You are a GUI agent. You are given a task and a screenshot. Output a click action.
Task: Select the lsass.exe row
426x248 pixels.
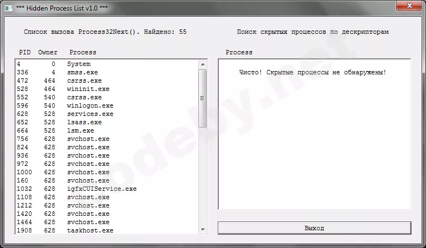pyautogui.click(x=107, y=122)
